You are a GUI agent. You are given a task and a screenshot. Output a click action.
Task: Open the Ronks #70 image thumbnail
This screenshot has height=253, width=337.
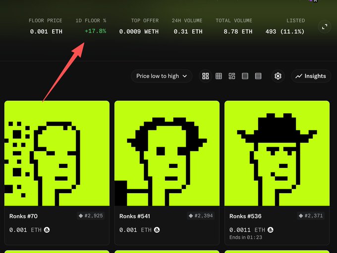pyautogui.click(x=57, y=153)
